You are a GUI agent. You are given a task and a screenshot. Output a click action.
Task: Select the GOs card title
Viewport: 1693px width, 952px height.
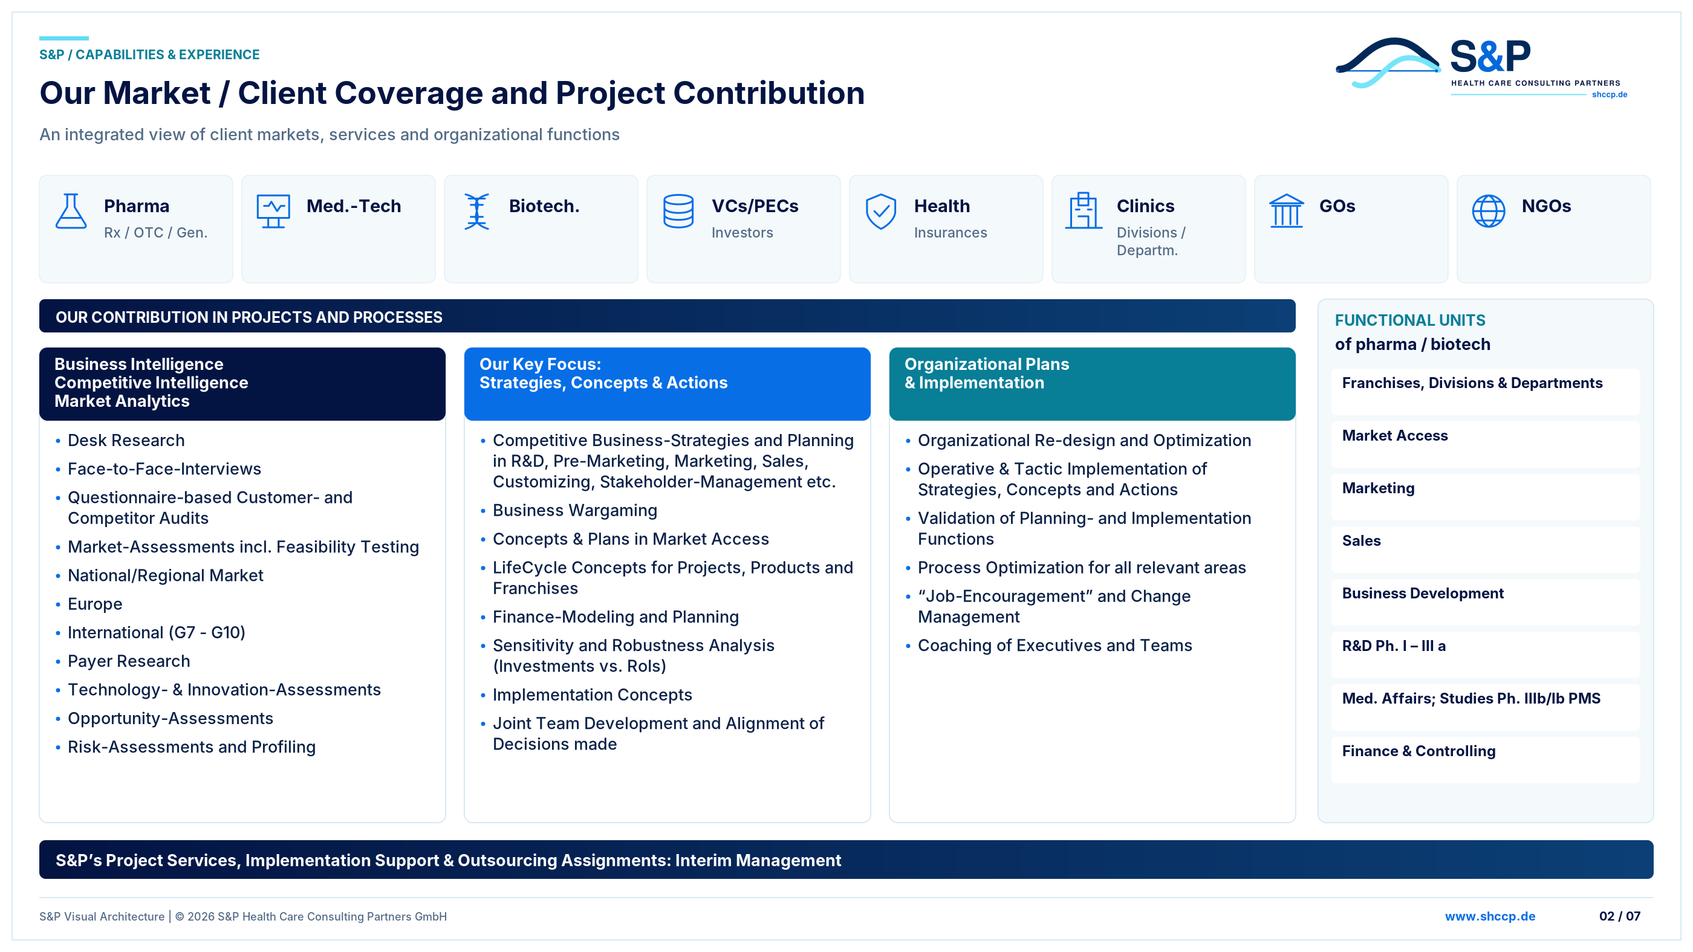click(x=1337, y=206)
